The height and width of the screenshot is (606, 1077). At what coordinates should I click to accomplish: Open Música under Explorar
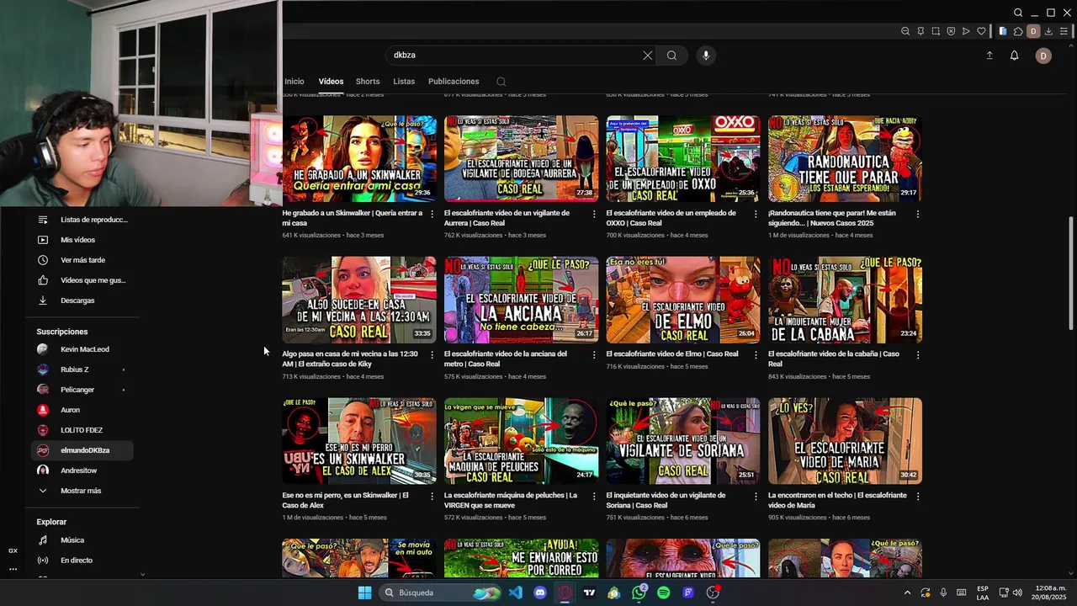[x=84, y=540]
